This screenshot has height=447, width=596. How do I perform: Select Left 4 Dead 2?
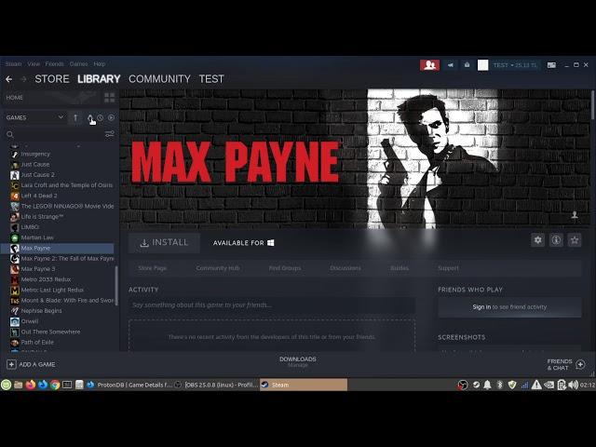[39, 196]
